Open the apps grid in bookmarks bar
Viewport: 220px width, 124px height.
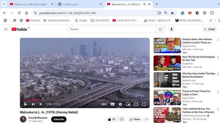click(5, 21)
